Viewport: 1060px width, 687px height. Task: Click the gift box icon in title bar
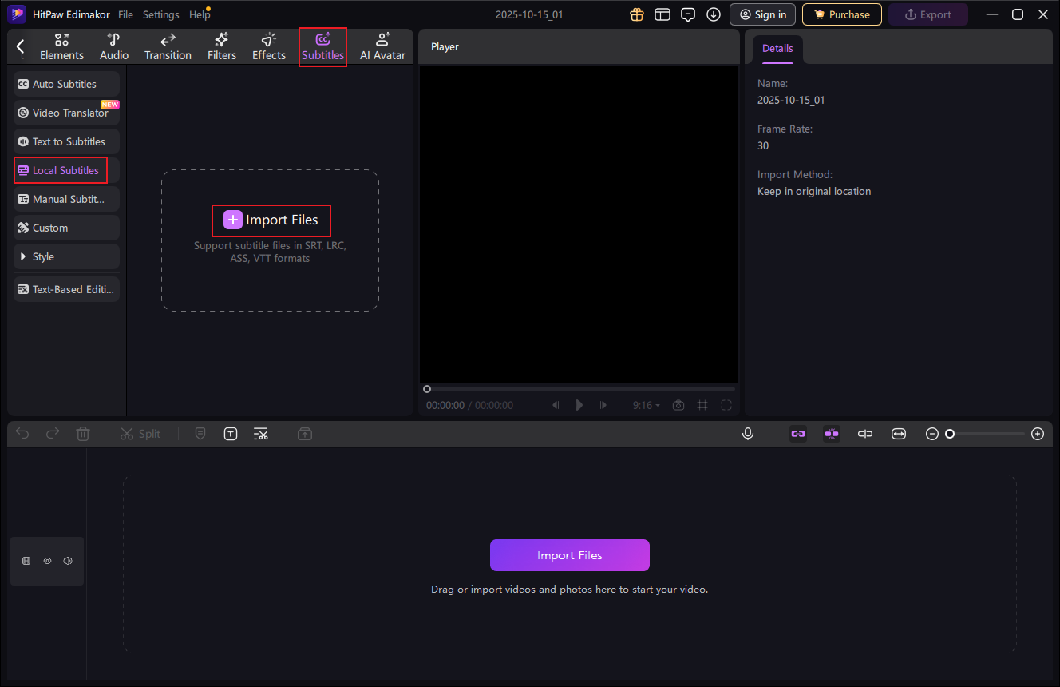(636, 14)
